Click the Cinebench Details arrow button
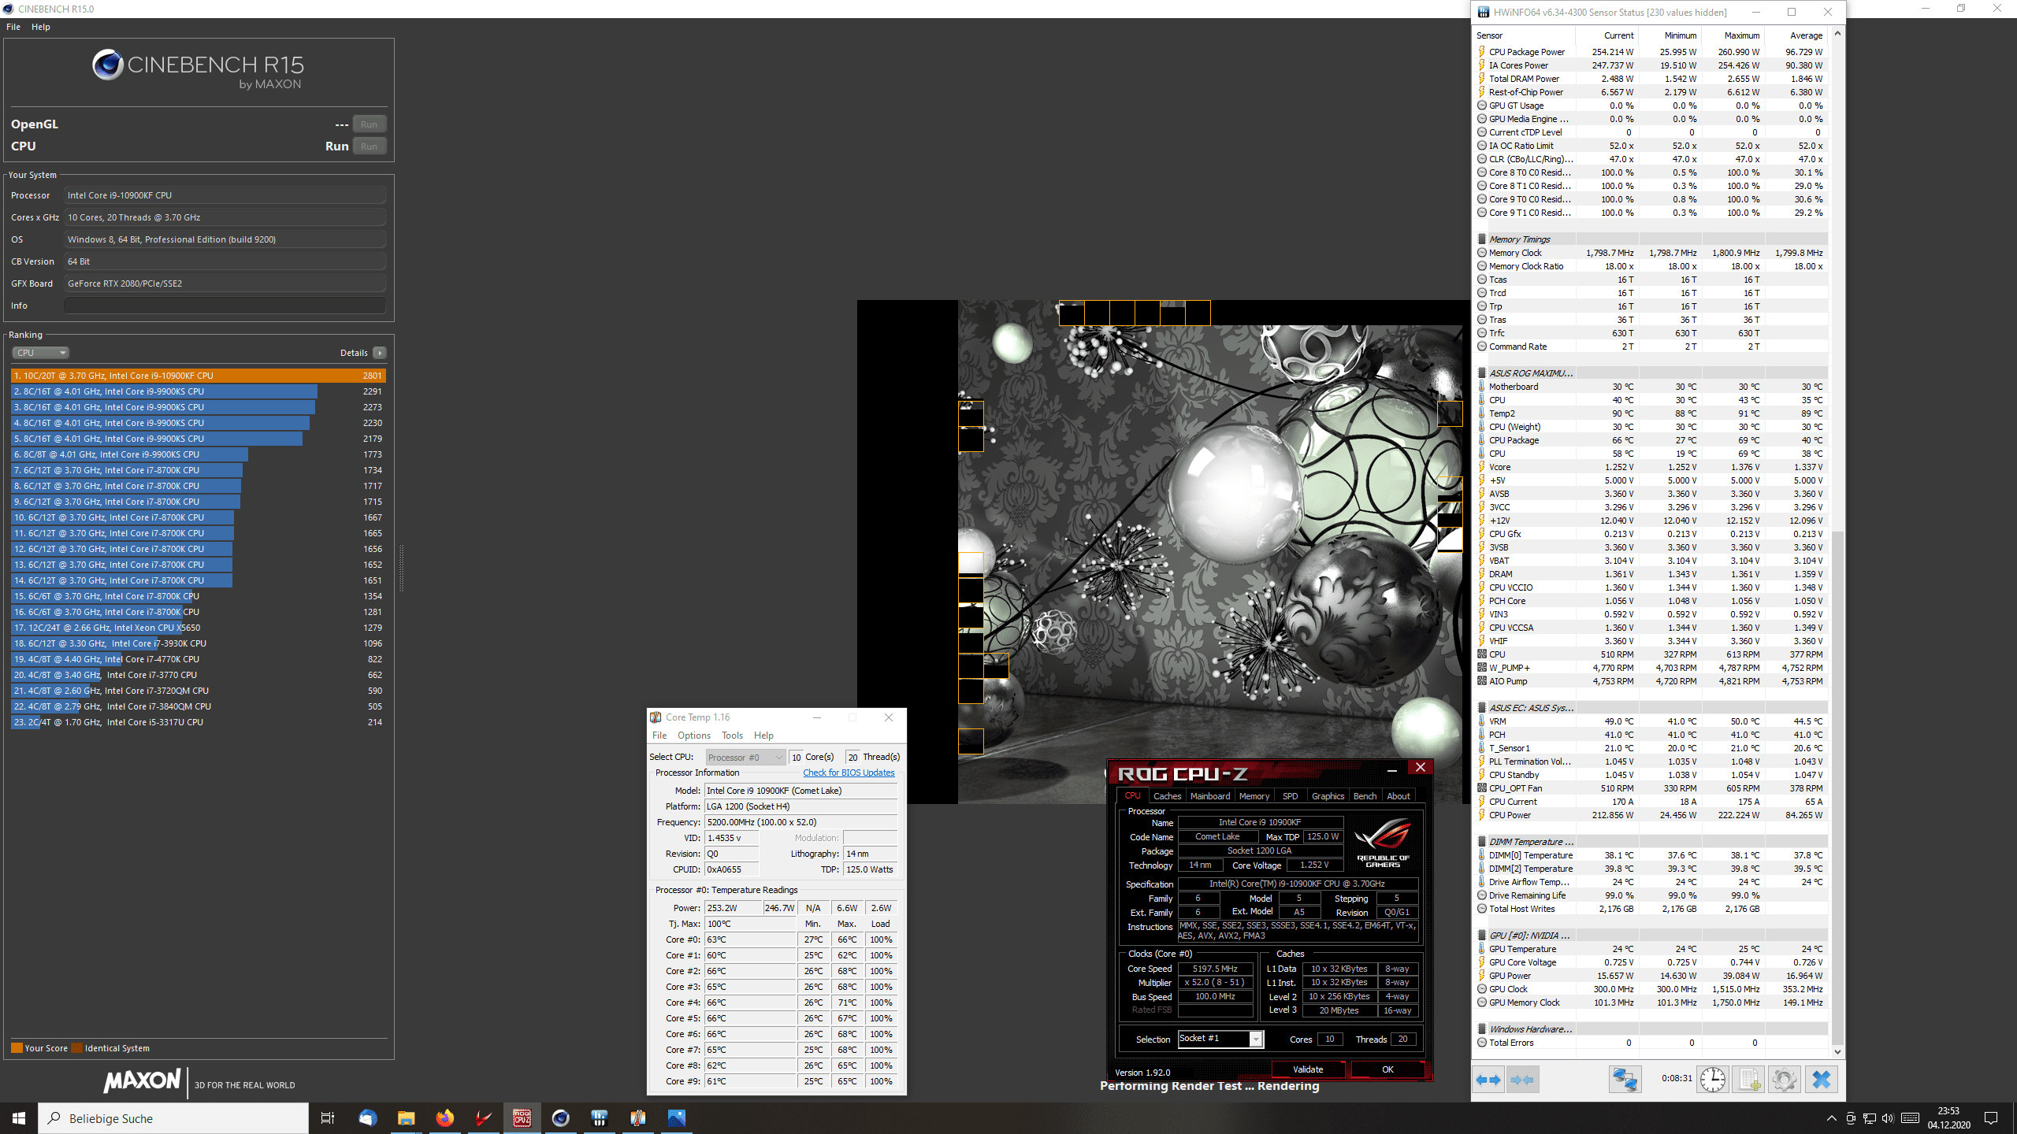2017x1134 pixels. [x=380, y=353]
